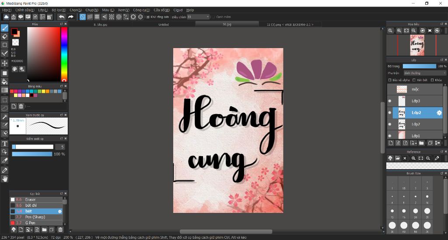Select the Fill rectangle tool
Image resolution: width=448 pixels, height=240 pixels.
pos(4,73)
